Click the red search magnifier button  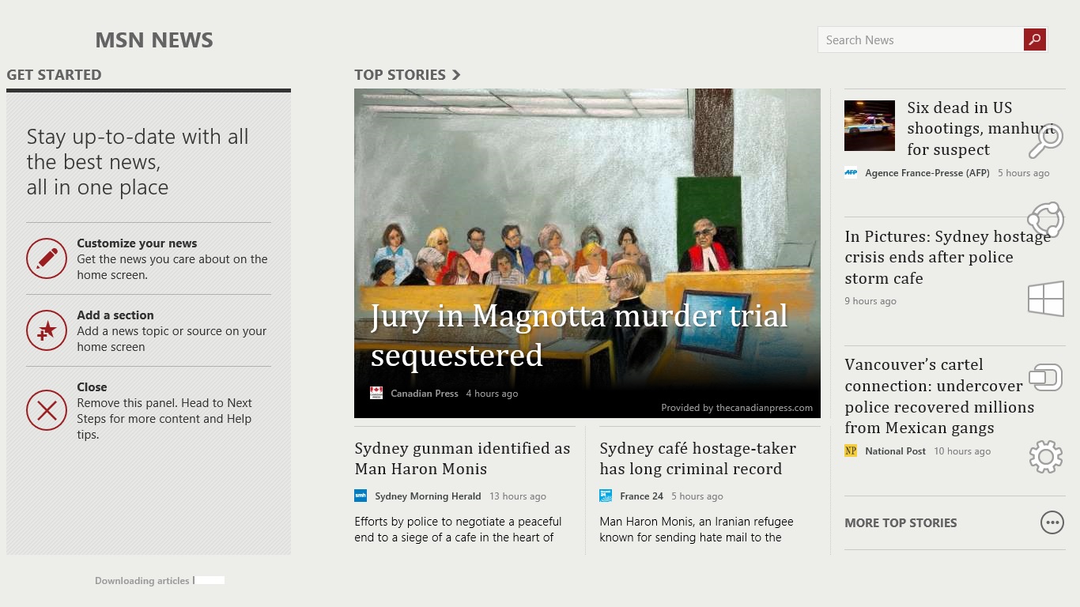(x=1035, y=40)
